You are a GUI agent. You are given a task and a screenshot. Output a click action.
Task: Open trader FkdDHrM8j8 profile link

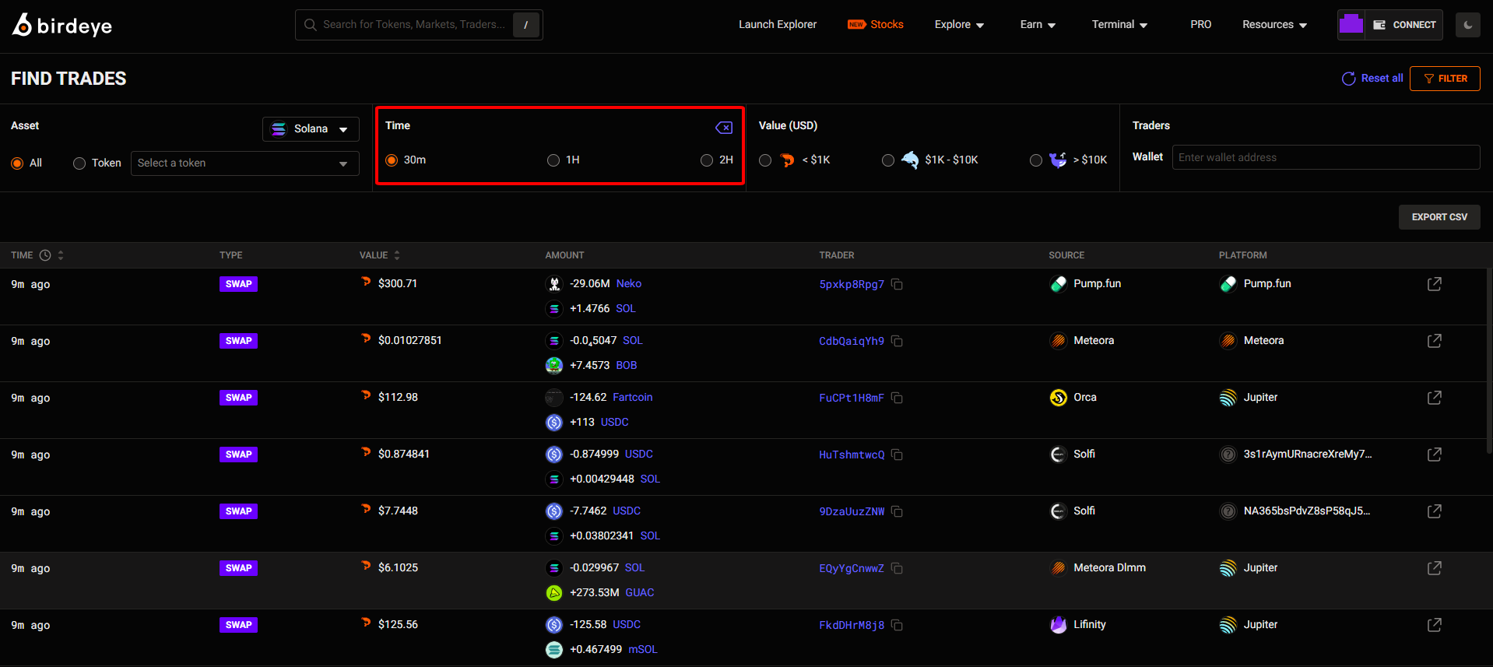(x=852, y=626)
